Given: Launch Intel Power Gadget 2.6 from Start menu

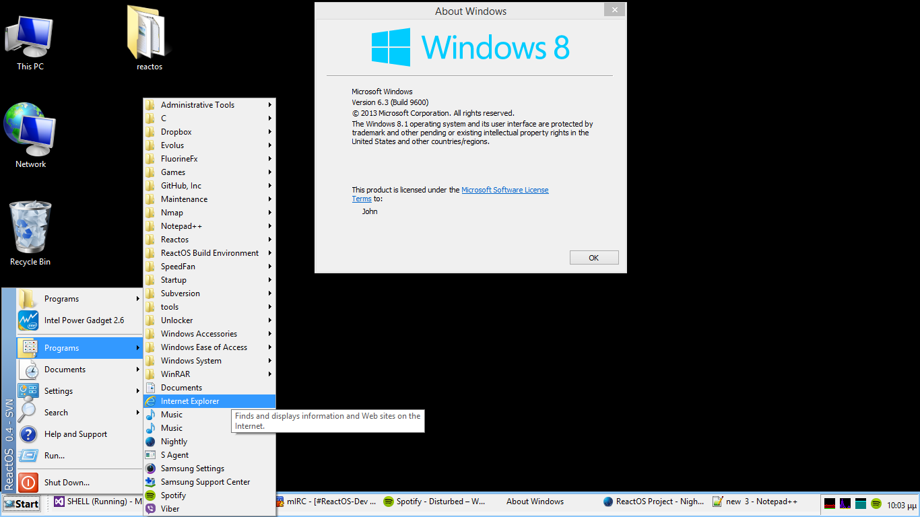Looking at the screenshot, I should [79, 320].
